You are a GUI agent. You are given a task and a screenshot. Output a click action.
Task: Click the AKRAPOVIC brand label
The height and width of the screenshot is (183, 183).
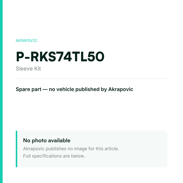[x=26, y=41]
